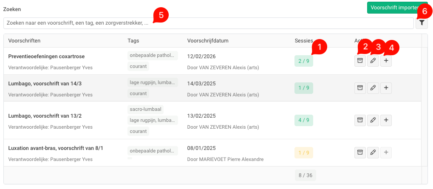Archive the Preventieoefeningen coxartrose prescription

coord(360,61)
